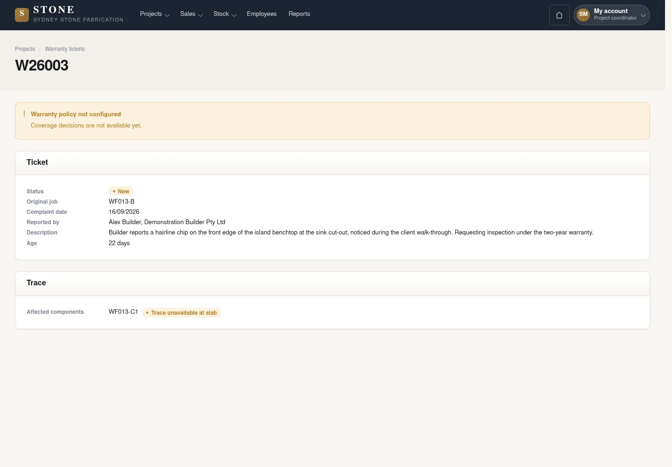This screenshot has width=672, height=467.
Task: Select complaint date 16/09/2026
Action: pos(124,212)
